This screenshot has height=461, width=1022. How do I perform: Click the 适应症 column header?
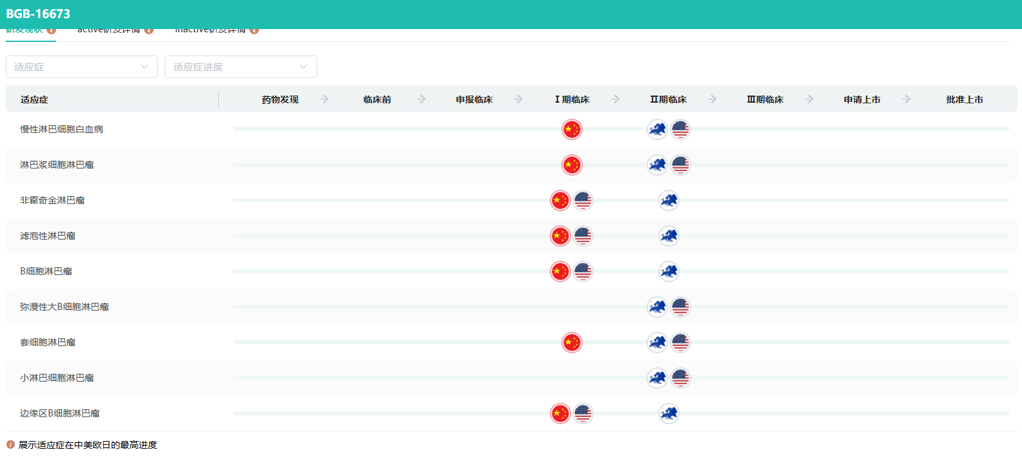coord(34,99)
